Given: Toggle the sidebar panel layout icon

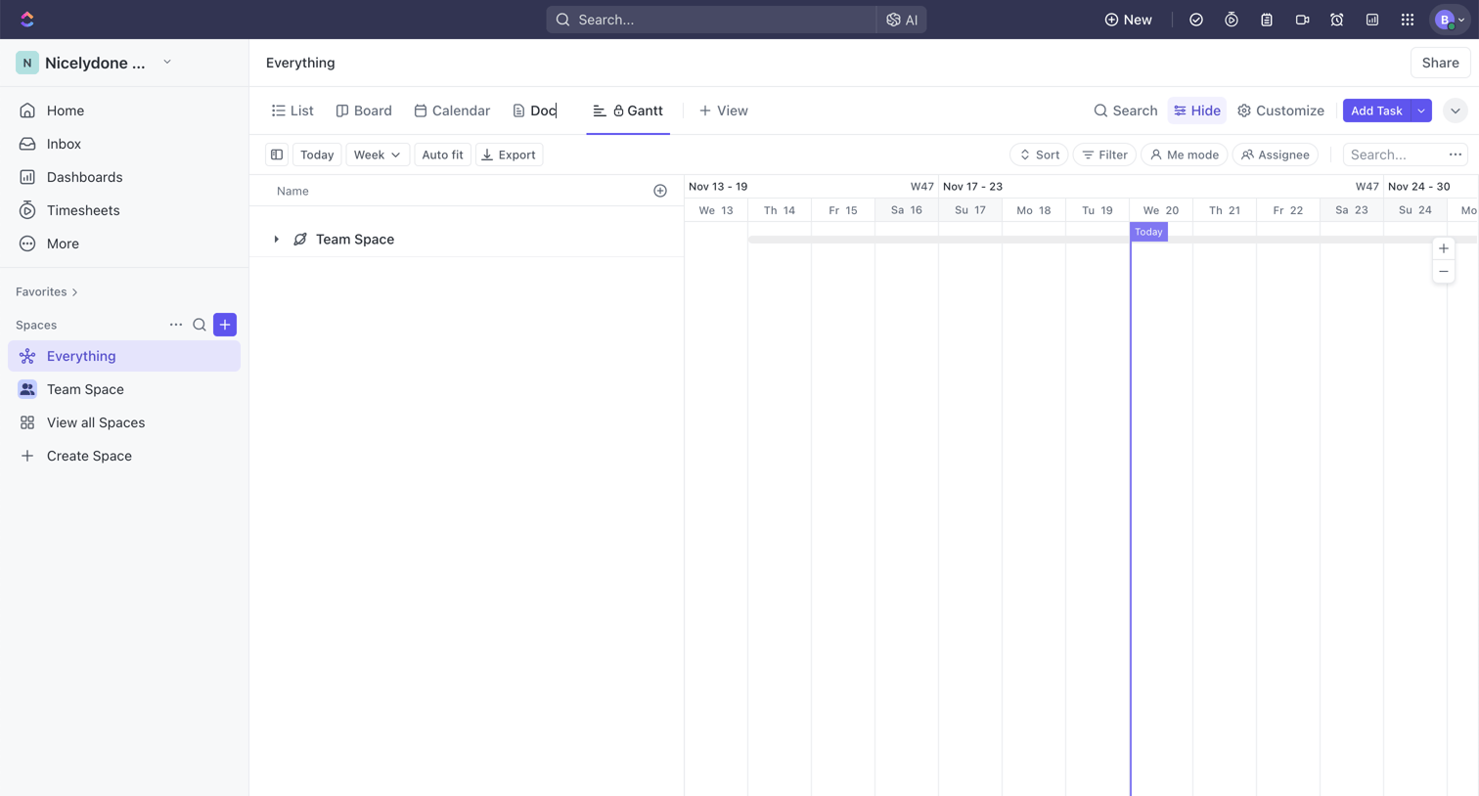Looking at the screenshot, I should pyautogui.click(x=277, y=155).
